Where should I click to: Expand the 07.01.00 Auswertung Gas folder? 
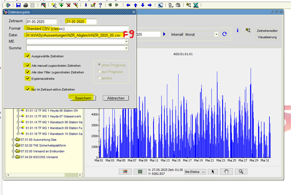tap(13, 139)
